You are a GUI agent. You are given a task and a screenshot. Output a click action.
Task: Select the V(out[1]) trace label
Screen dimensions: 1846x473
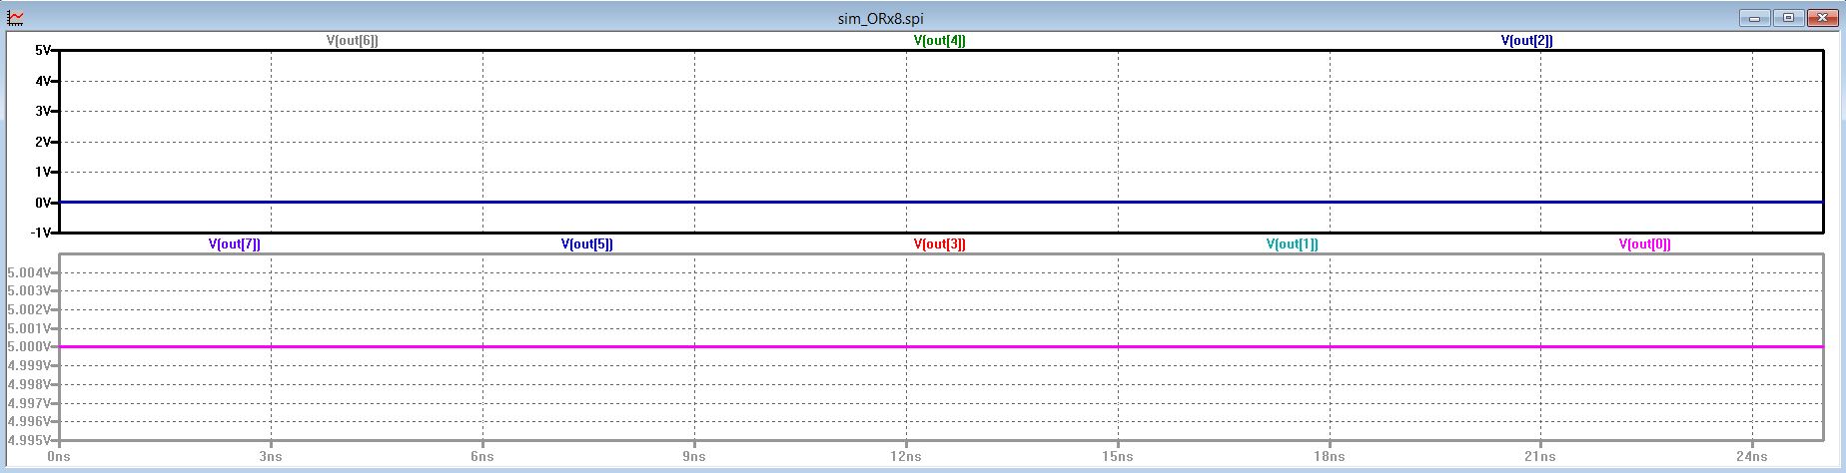1293,244
